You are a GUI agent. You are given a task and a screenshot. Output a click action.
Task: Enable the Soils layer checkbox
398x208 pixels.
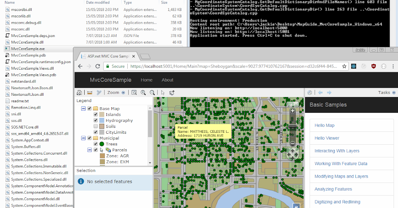(x=95, y=126)
